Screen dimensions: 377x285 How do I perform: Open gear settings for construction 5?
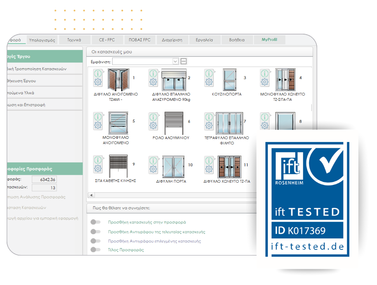tap(98, 125)
